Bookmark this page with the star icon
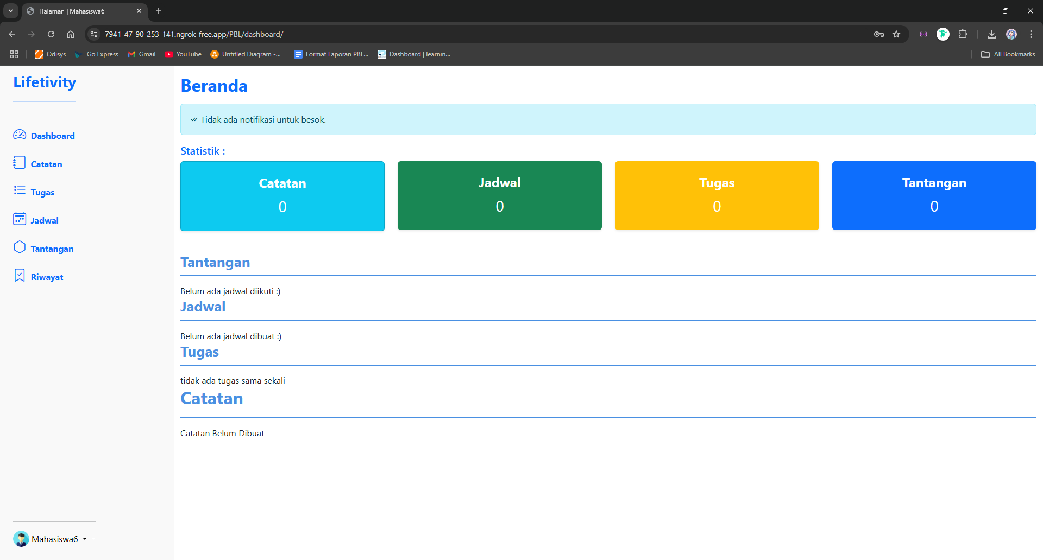1043x560 pixels. 896,34
